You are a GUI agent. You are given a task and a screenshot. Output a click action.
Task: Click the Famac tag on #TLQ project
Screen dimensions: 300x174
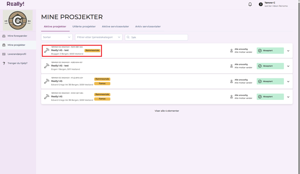coord(102,83)
